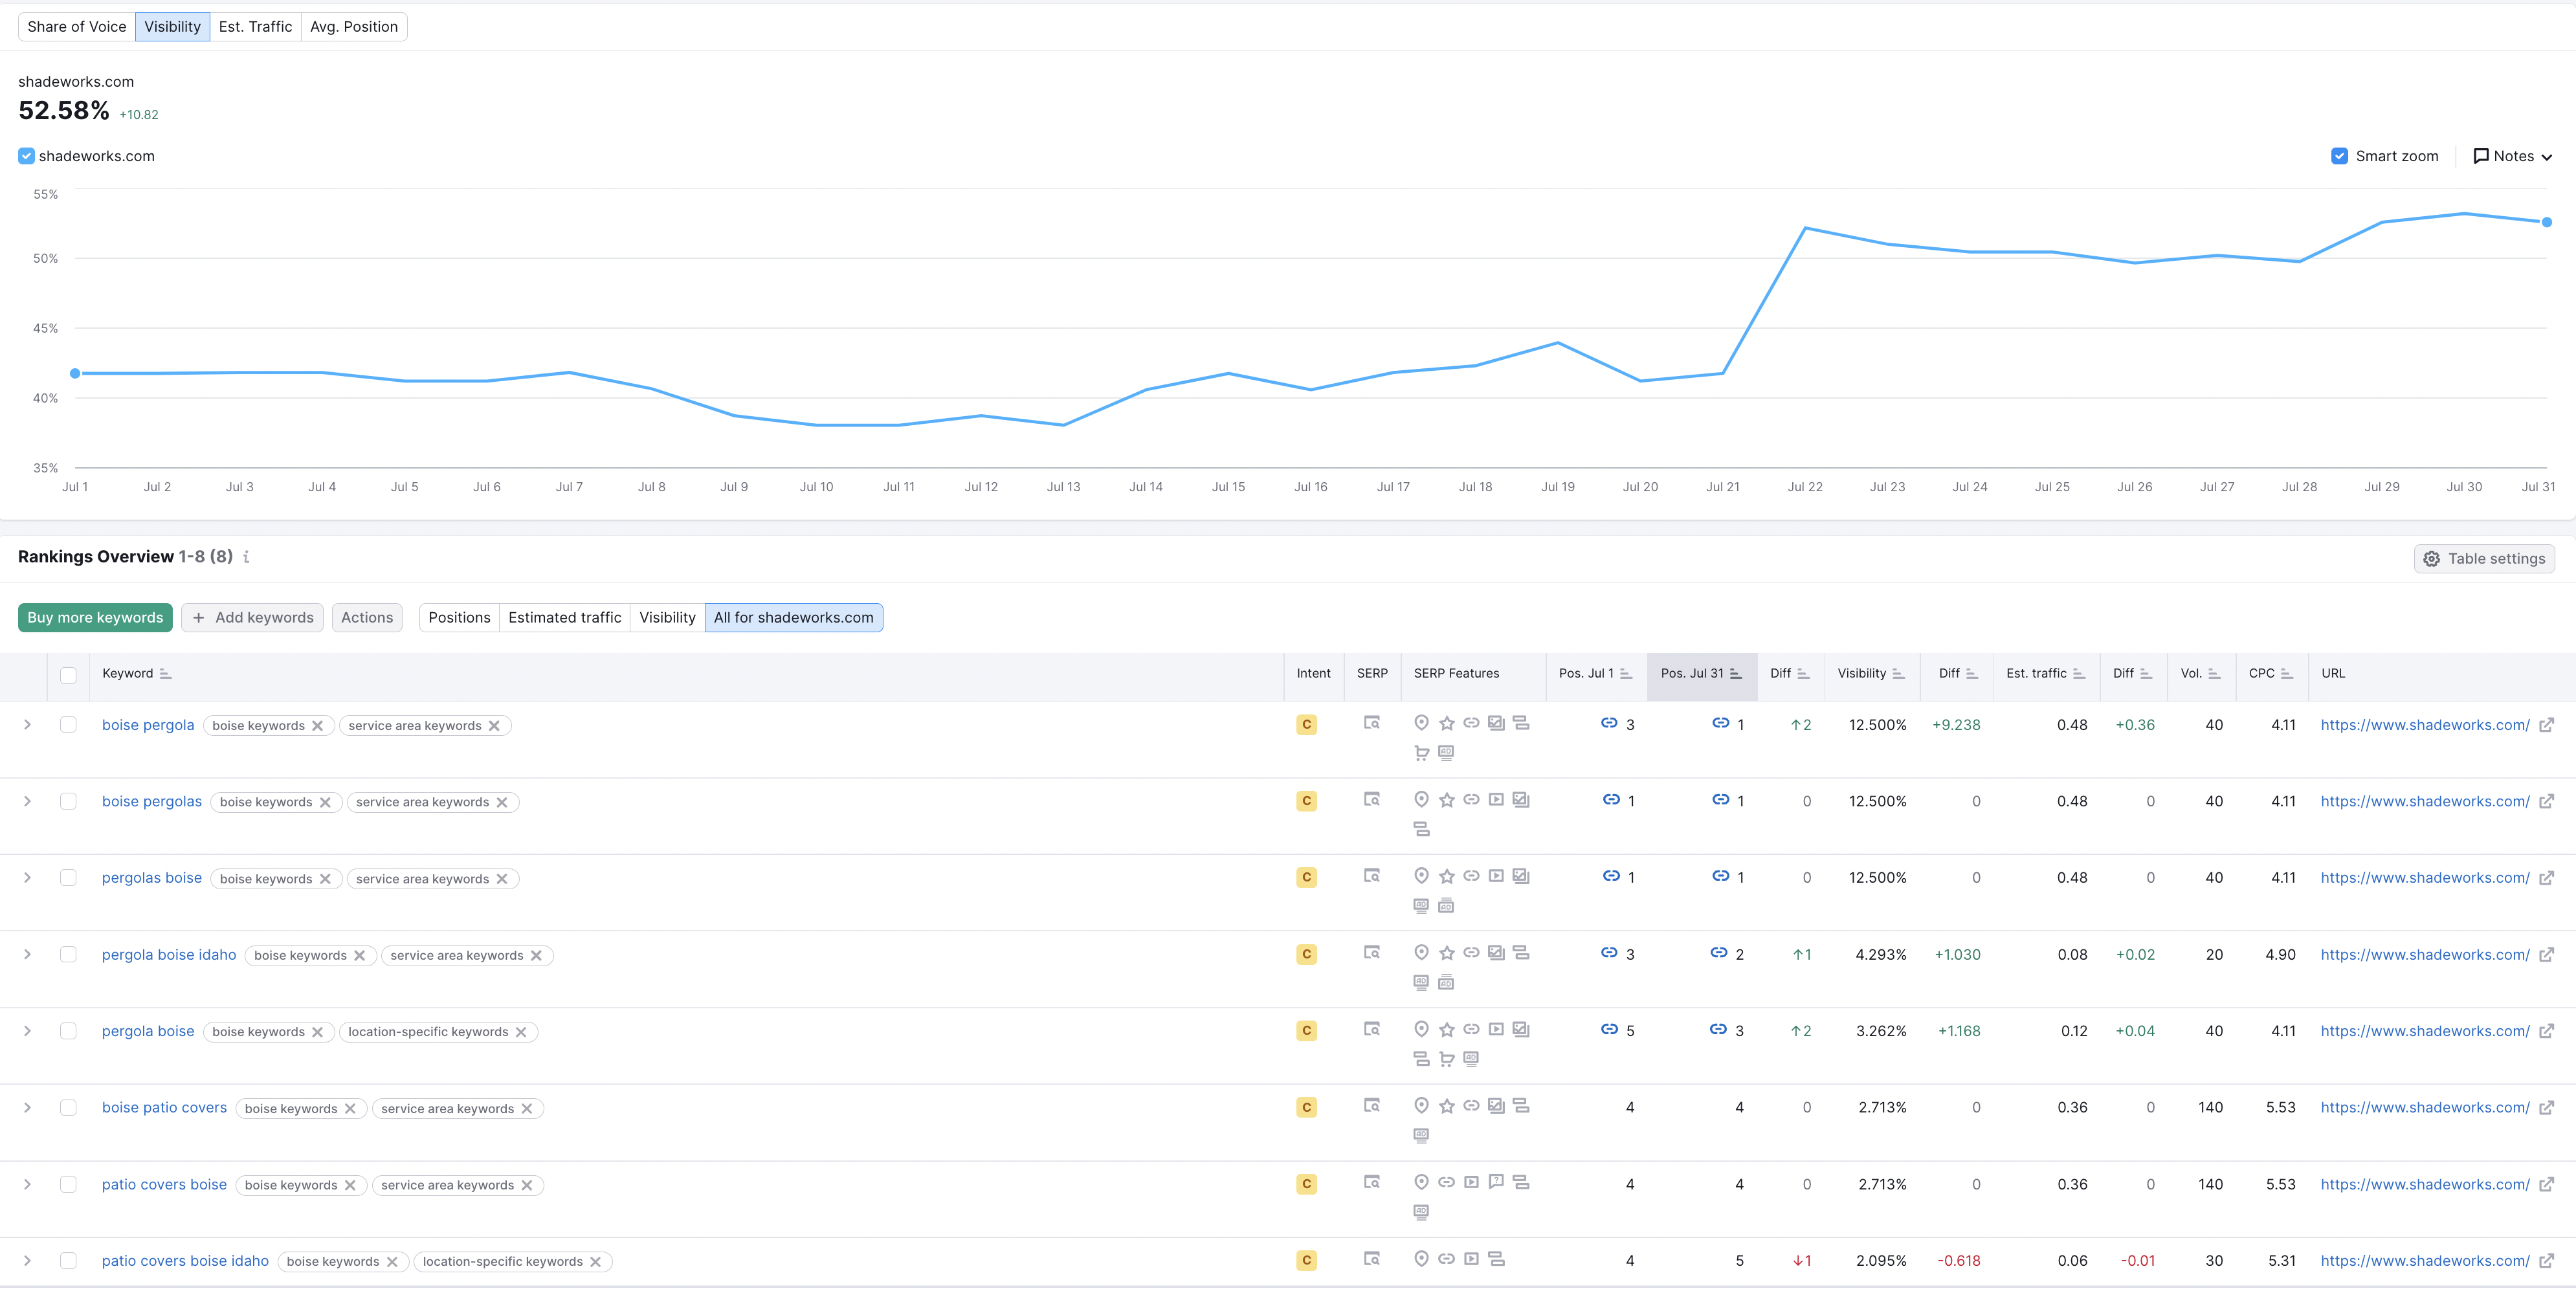This screenshot has width=2576, height=1293.
Task: Click intent badge C for boise pergolas
Action: tap(1306, 801)
